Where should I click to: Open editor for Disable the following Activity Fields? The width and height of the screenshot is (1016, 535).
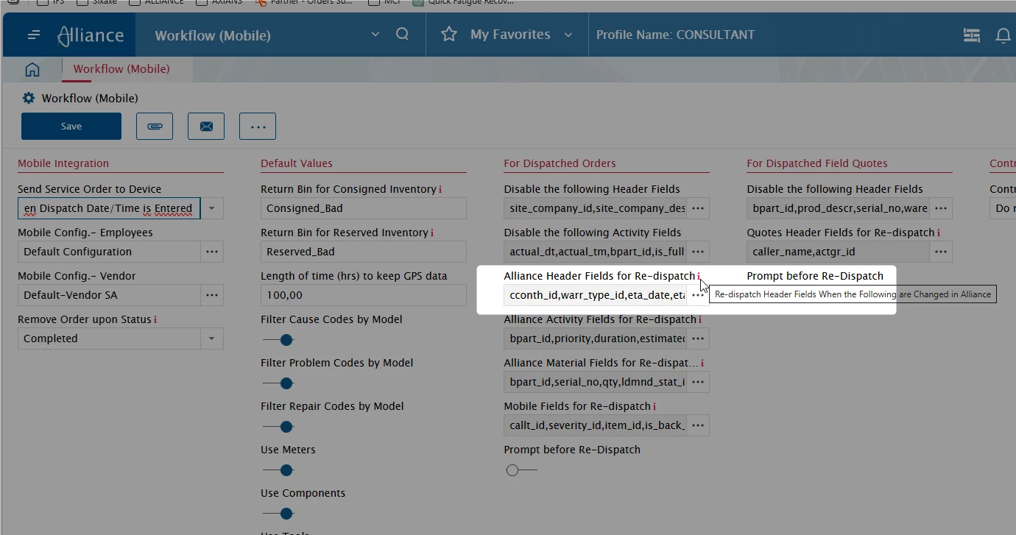tap(698, 252)
